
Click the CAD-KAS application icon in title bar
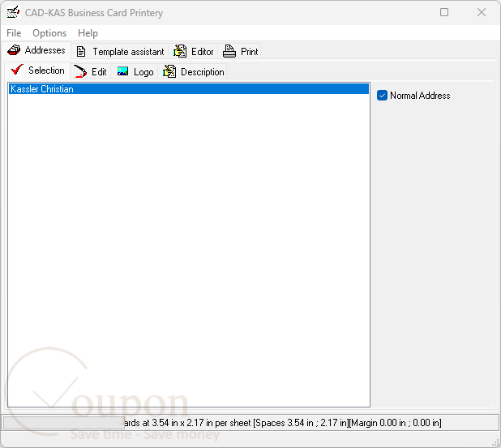14,12
